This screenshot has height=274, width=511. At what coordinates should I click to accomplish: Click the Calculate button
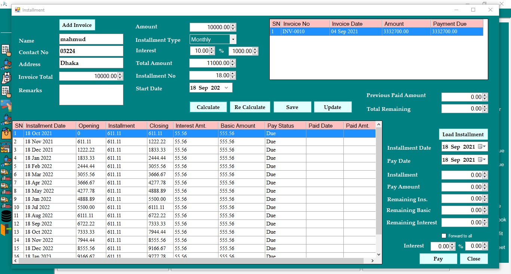pos(208,107)
